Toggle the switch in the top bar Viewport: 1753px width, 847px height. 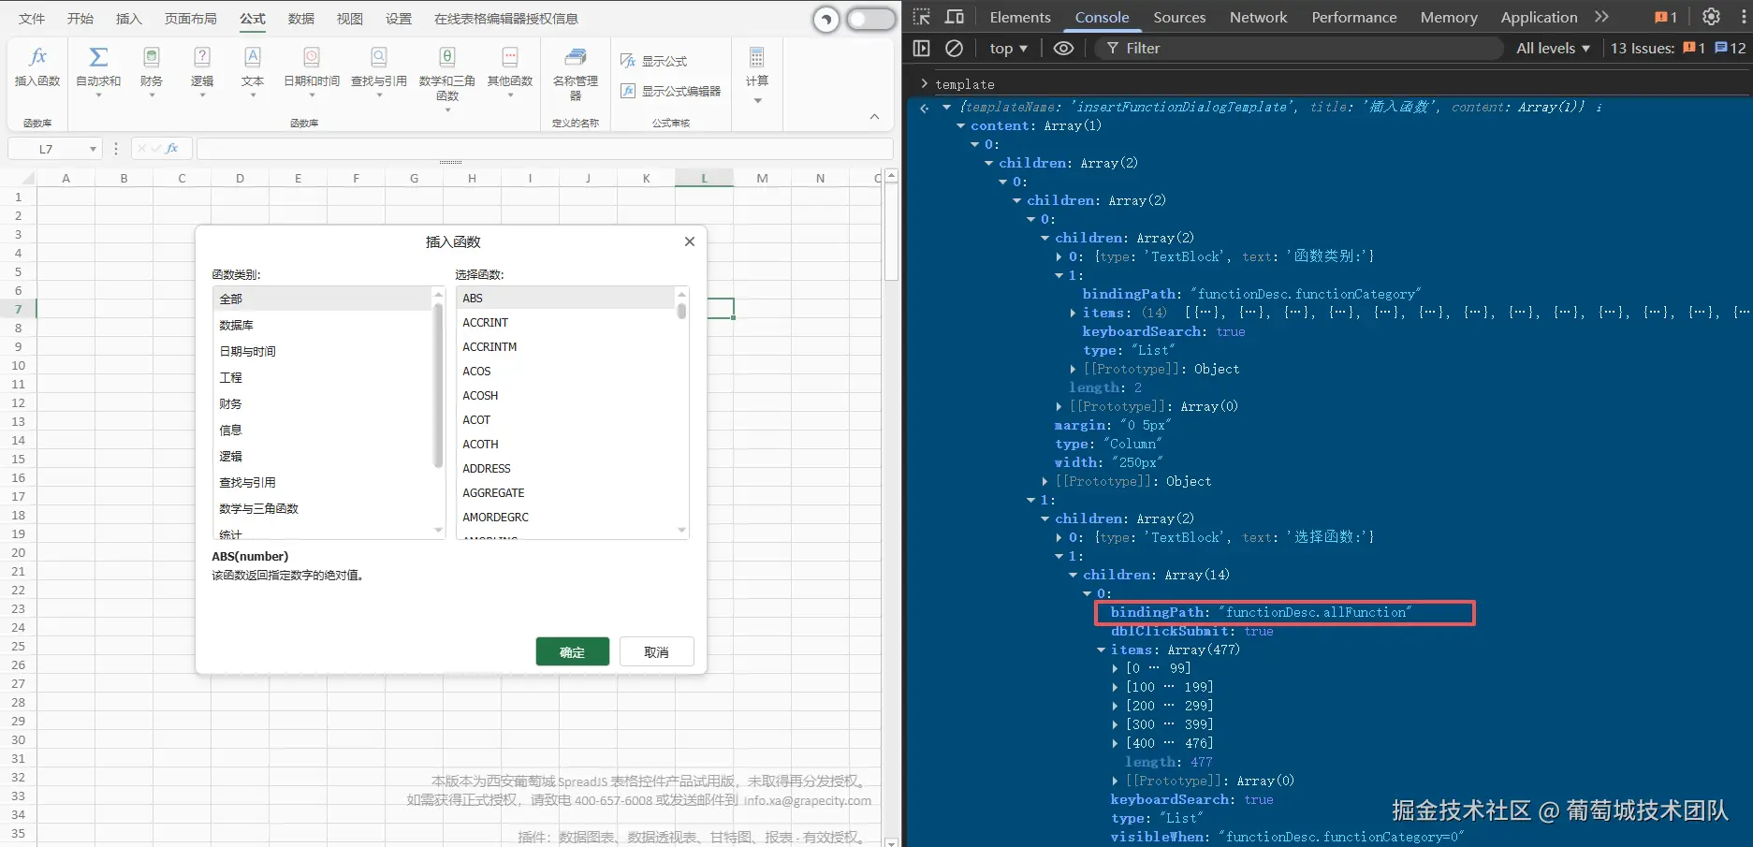pyautogui.click(x=870, y=19)
